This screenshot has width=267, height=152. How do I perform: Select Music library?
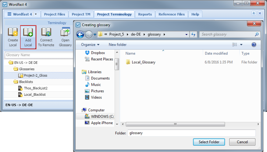coord(93,85)
